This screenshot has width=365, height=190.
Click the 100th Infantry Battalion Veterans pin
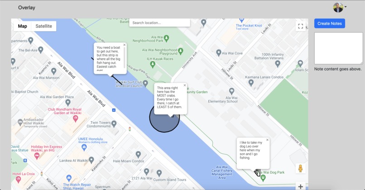[278, 63]
